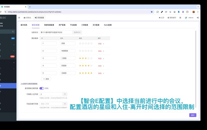Click the drag handle beside 民宿 row
The height and width of the screenshot is (130, 207).
coord(104,44)
